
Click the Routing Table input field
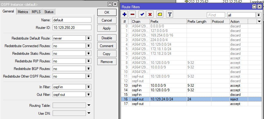tap(69, 105)
